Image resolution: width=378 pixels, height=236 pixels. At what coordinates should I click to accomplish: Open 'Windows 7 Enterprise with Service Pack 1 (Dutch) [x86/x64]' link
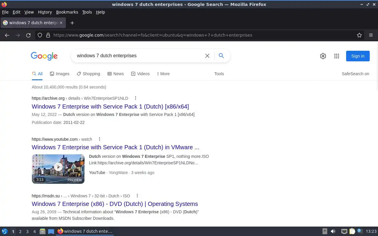tap(110, 106)
